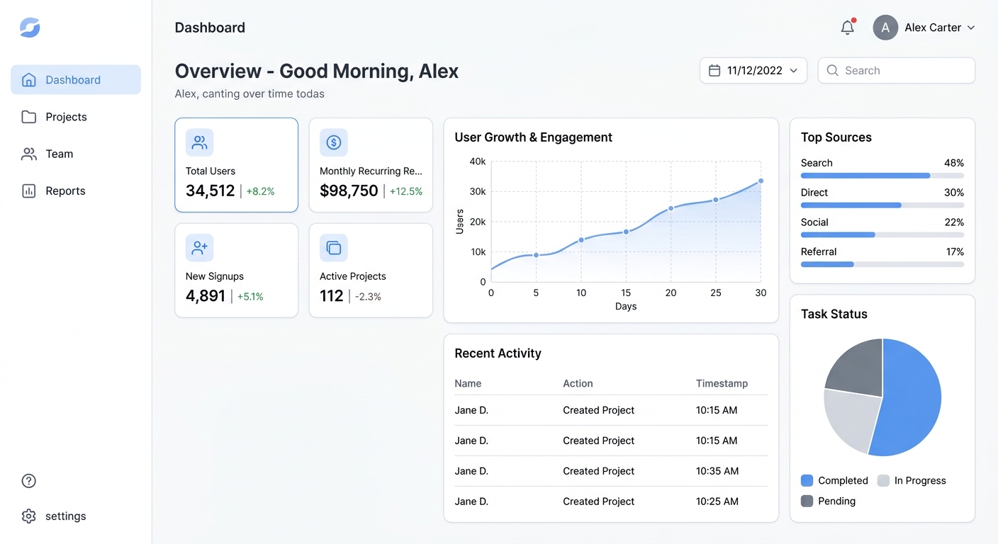Viewport: 998px width, 544px height.
Task: Click the Total Users people icon
Action: pos(199,142)
